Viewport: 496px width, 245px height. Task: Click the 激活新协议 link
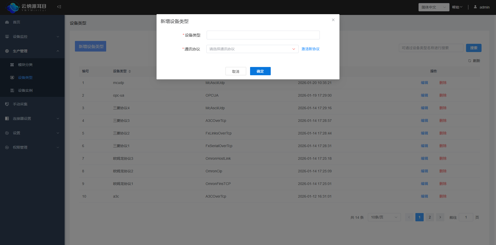(310, 49)
